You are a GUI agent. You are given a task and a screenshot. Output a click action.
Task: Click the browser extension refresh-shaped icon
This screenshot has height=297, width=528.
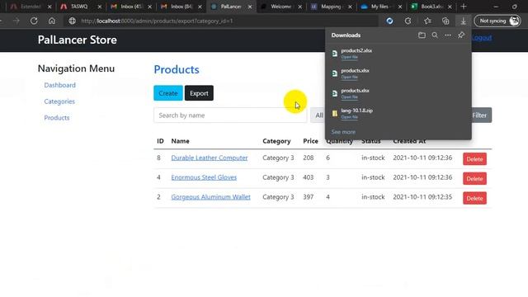coord(408,21)
